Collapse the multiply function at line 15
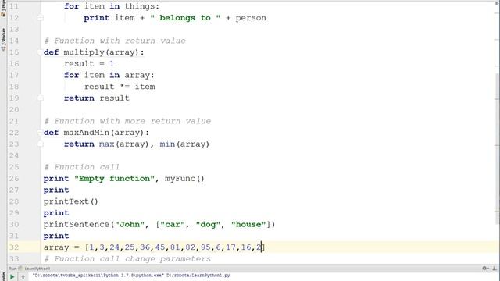This screenshot has width=500, height=281. [40, 52]
